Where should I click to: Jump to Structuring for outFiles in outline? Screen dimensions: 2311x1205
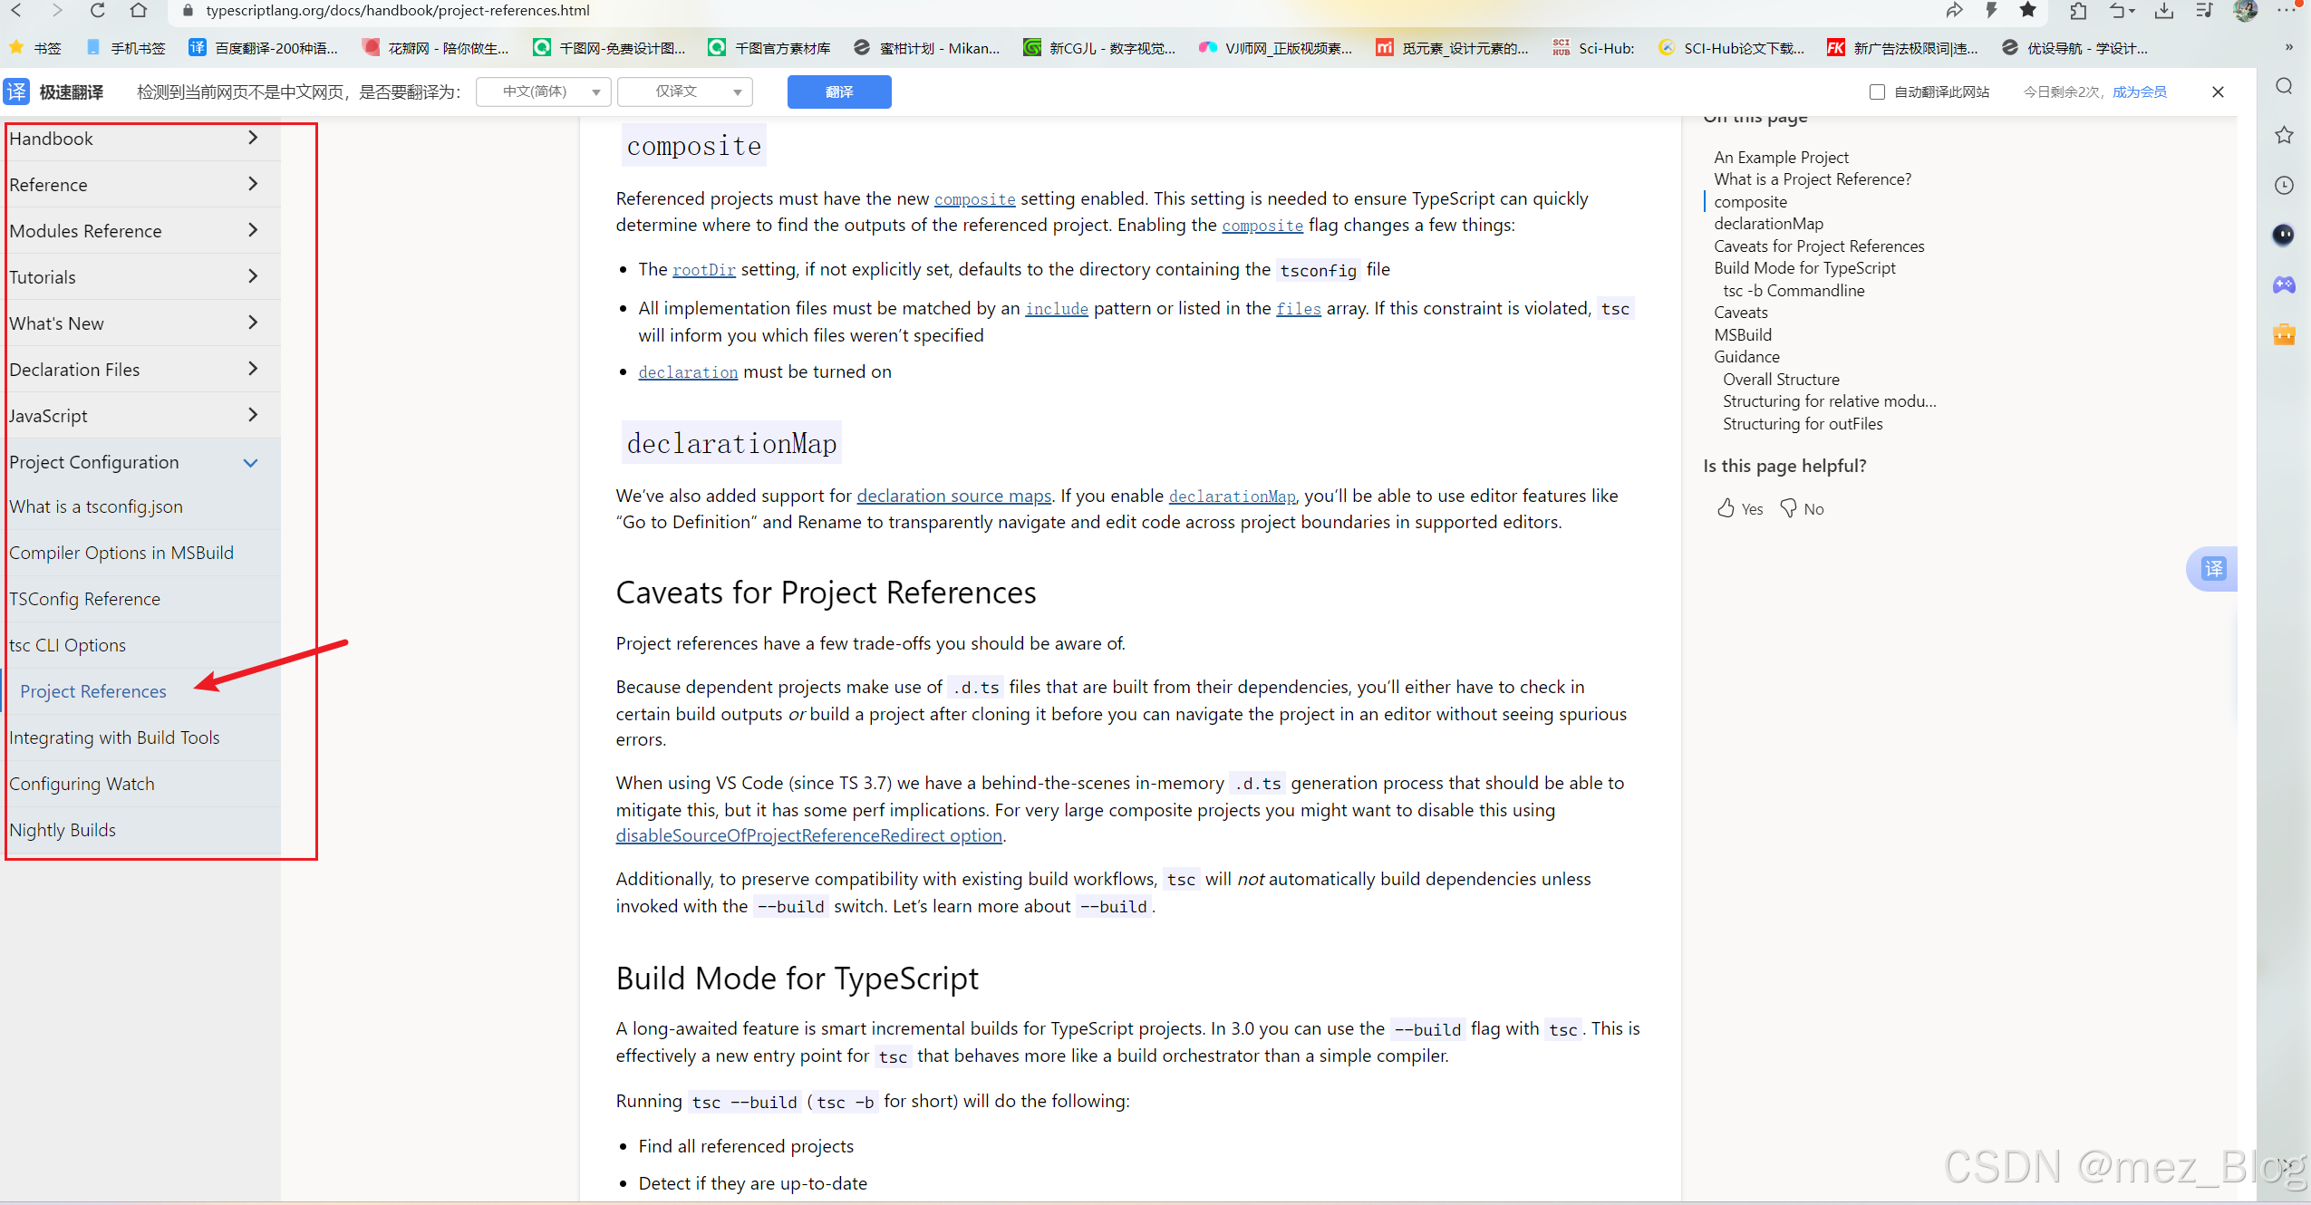[1803, 423]
